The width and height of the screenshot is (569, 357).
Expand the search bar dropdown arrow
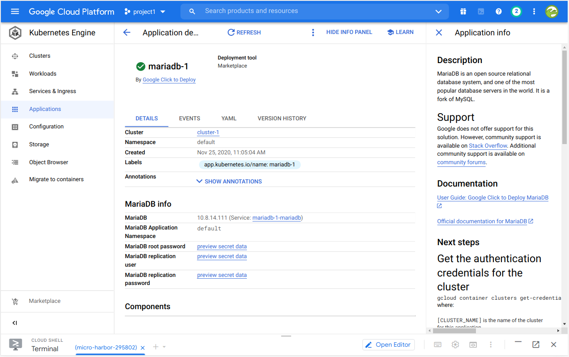[x=438, y=12]
